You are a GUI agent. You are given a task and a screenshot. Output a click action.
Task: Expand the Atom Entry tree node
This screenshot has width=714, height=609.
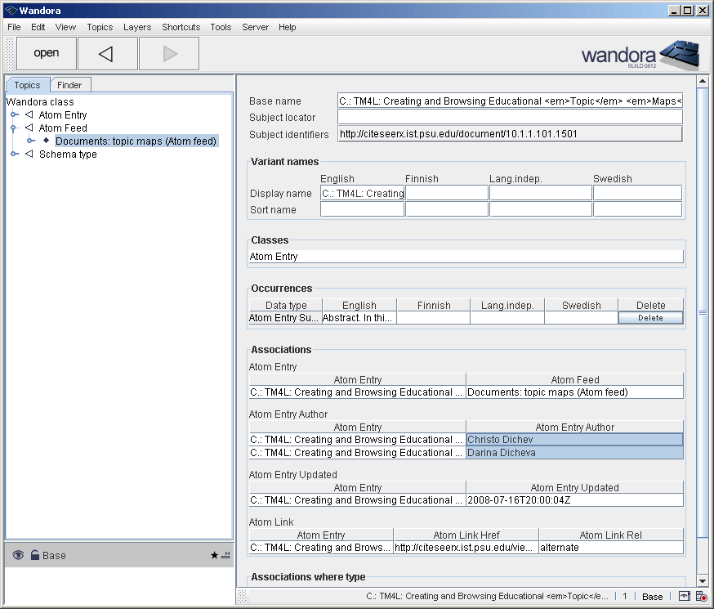[x=14, y=115]
